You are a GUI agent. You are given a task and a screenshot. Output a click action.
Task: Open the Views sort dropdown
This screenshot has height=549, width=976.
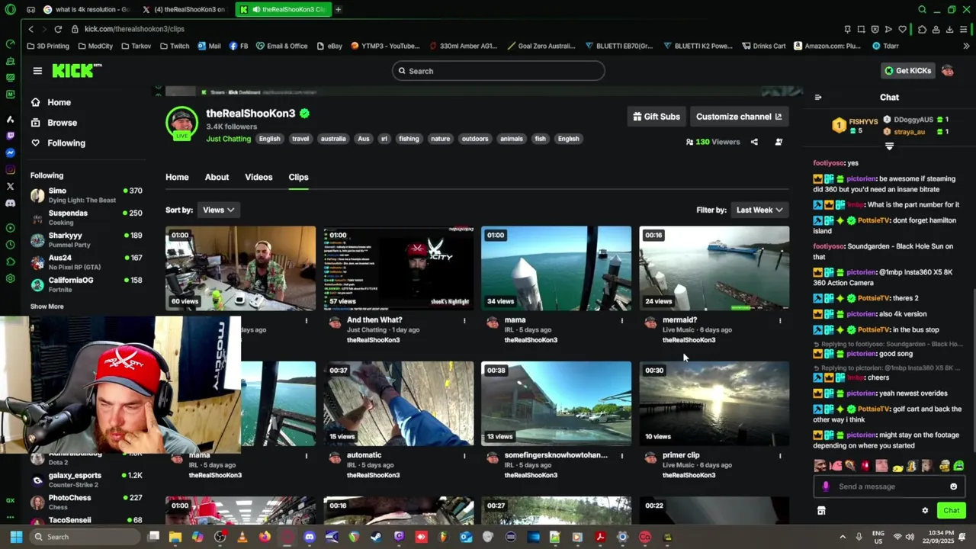point(218,210)
